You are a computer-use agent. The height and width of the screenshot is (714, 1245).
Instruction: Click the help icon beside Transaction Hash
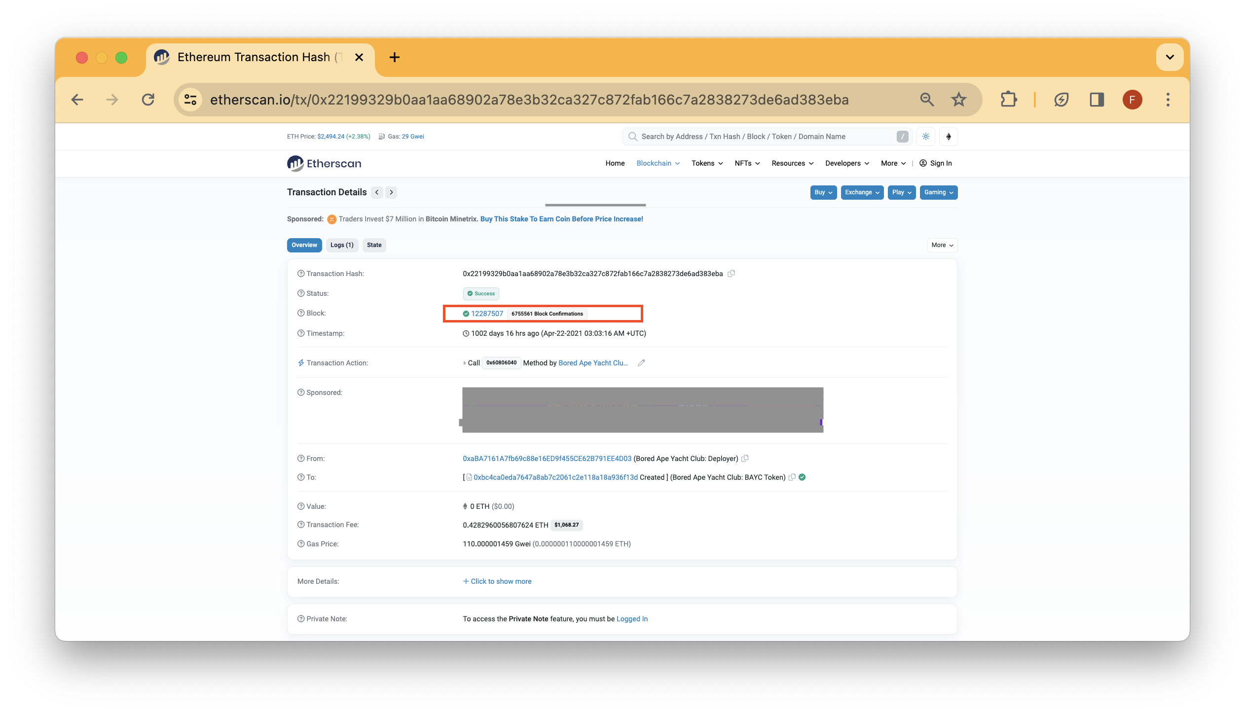(301, 274)
